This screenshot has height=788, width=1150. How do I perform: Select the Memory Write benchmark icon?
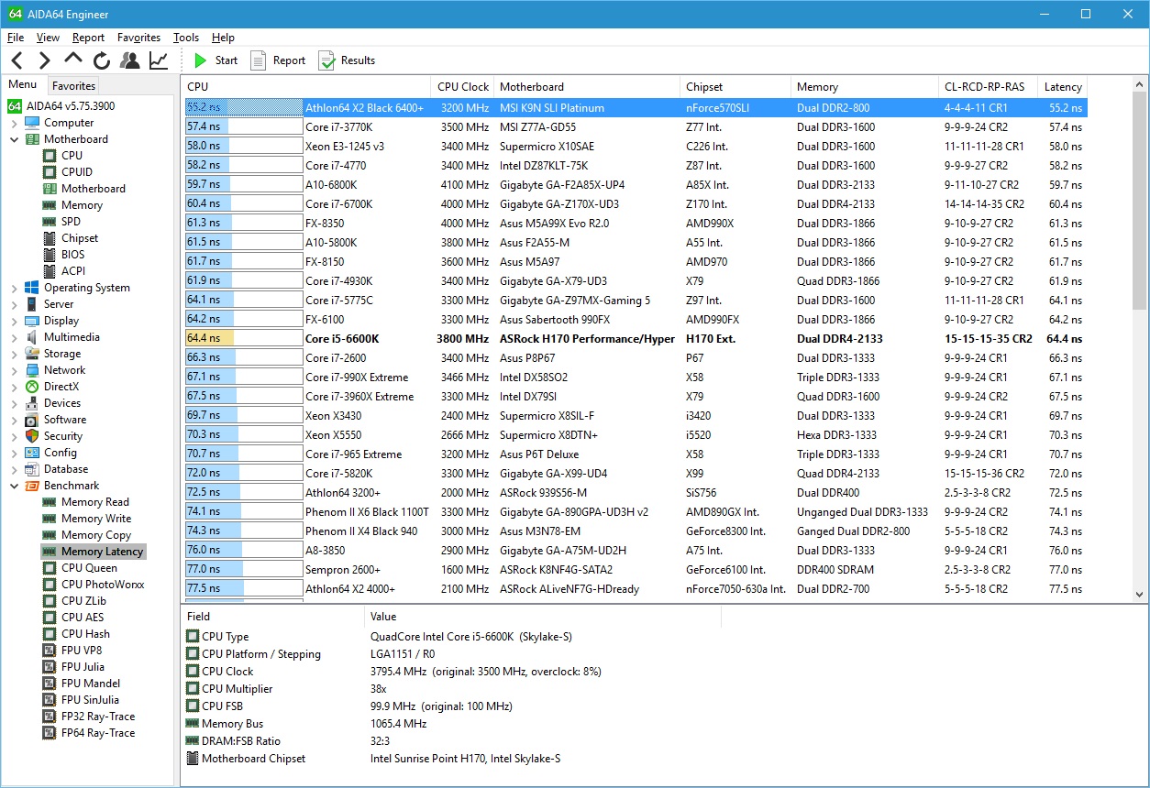[50, 519]
